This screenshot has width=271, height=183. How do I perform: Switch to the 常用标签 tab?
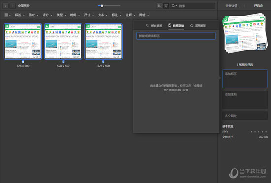pos(198,26)
